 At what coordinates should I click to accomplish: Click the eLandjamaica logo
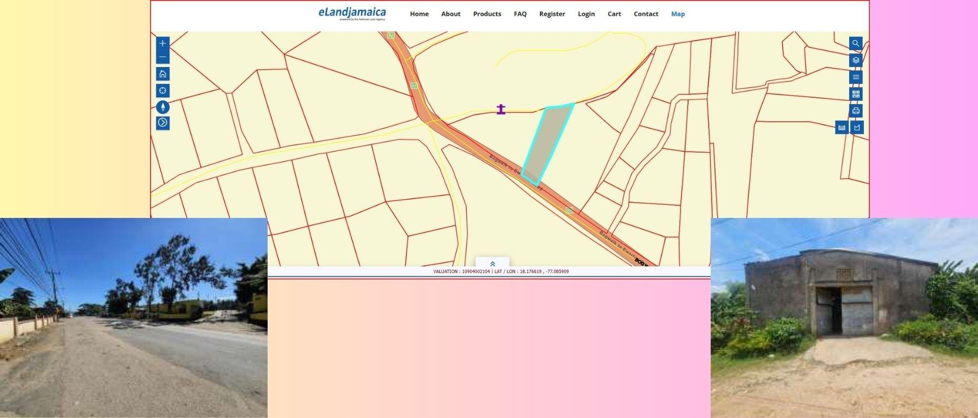(352, 14)
